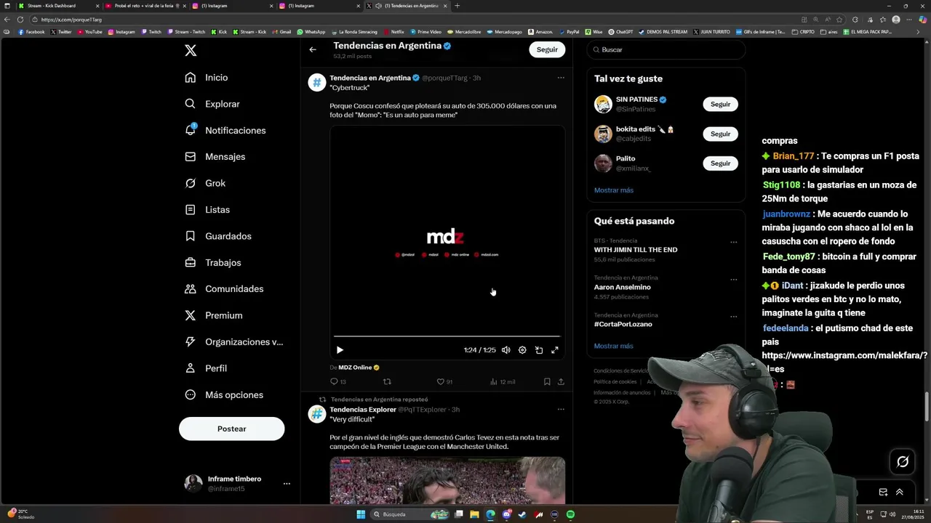Image resolution: width=931 pixels, height=523 pixels.
Task: Click the X logo in the sidebar
Action: click(x=191, y=50)
